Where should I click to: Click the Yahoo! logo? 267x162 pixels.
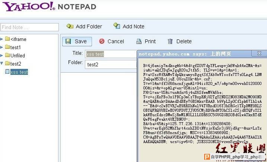29,6
